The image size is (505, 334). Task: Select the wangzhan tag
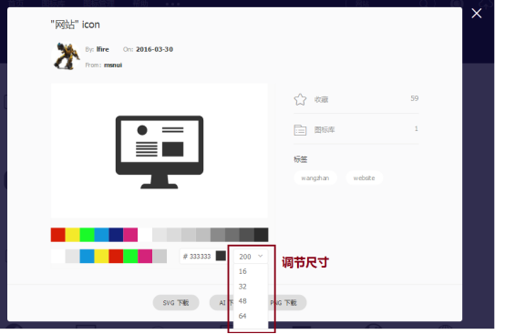pyautogui.click(x=315, y=178)
